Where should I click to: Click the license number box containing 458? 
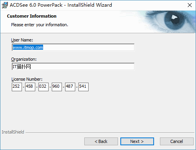30,87
